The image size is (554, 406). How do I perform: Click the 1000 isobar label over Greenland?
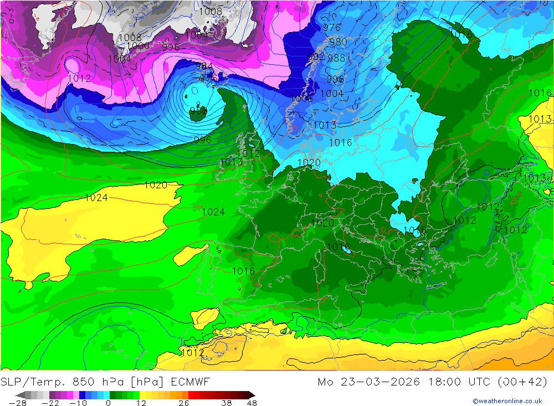click(x=138, y=46)
